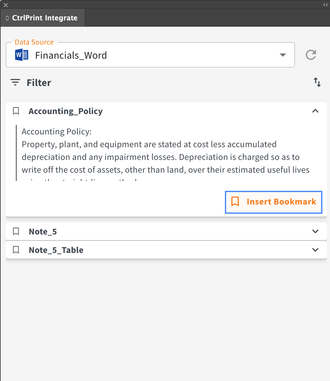Select the Accounting_Policy heading
The image size is (330, 381).
(66, 111)
